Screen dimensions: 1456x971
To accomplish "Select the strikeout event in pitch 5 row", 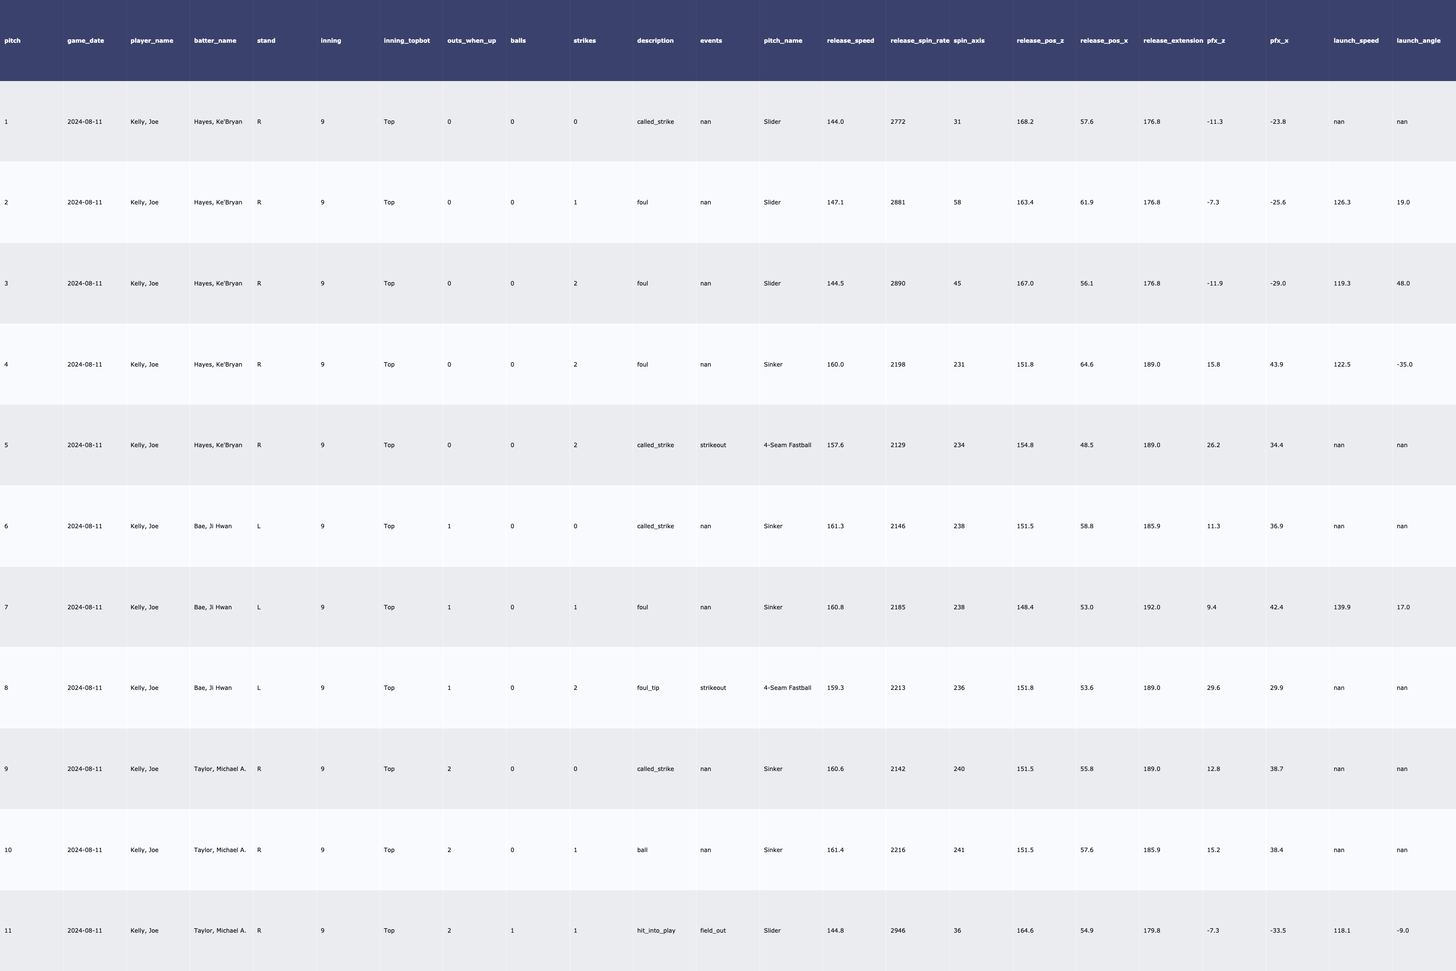I will pyautogui.click(x=712, y=445).
